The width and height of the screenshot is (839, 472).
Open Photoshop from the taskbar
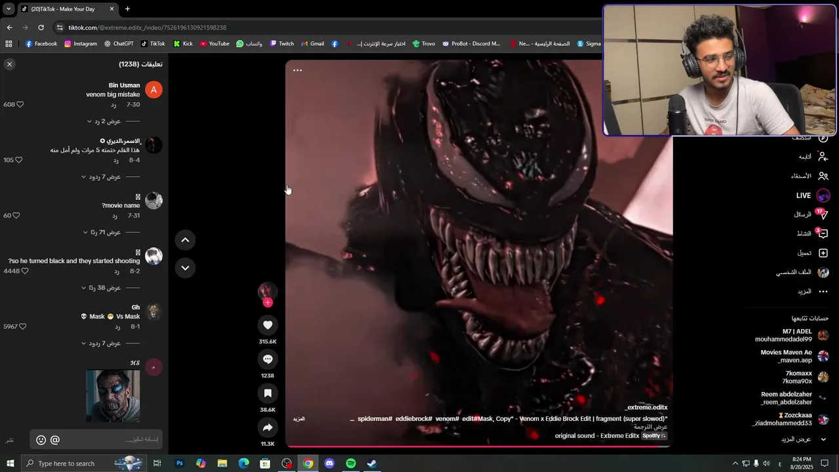pyautogui.click(x=179, y=463)
